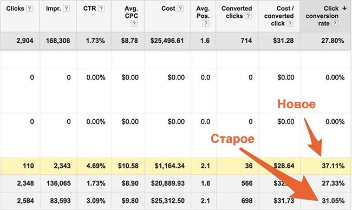Select the total conversion rate 27.80%
The height and width of the screenshot is (210, 352).
tap(333, 41)
